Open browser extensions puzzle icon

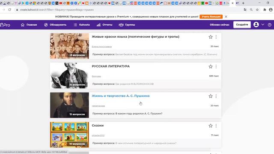coord(265,10)
